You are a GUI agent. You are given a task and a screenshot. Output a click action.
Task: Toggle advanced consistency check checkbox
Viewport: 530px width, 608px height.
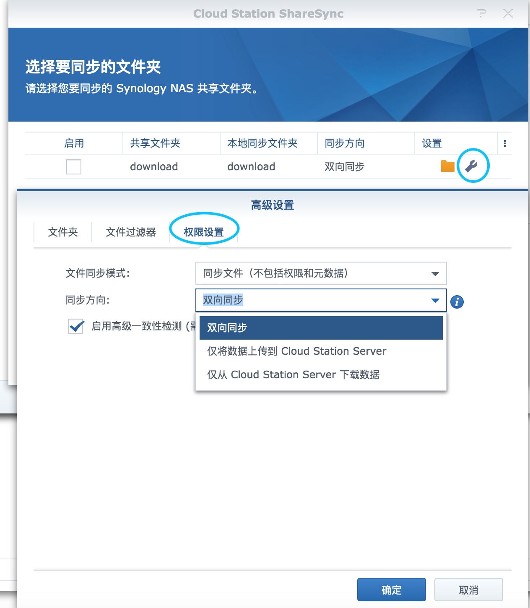(x=76, y=326)
